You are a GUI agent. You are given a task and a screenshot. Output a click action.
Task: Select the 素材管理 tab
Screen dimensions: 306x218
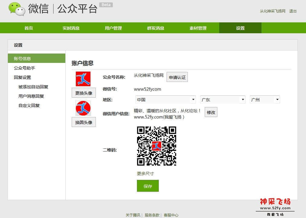click(x=198, y=28)
